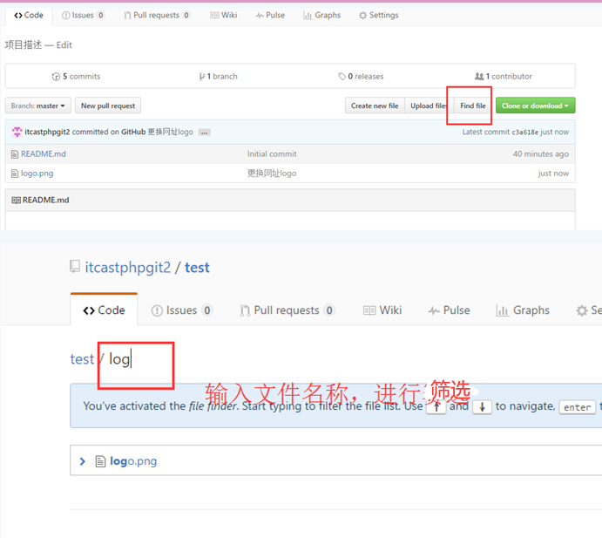Select Pull requests tab in lower view

(287, 310)
